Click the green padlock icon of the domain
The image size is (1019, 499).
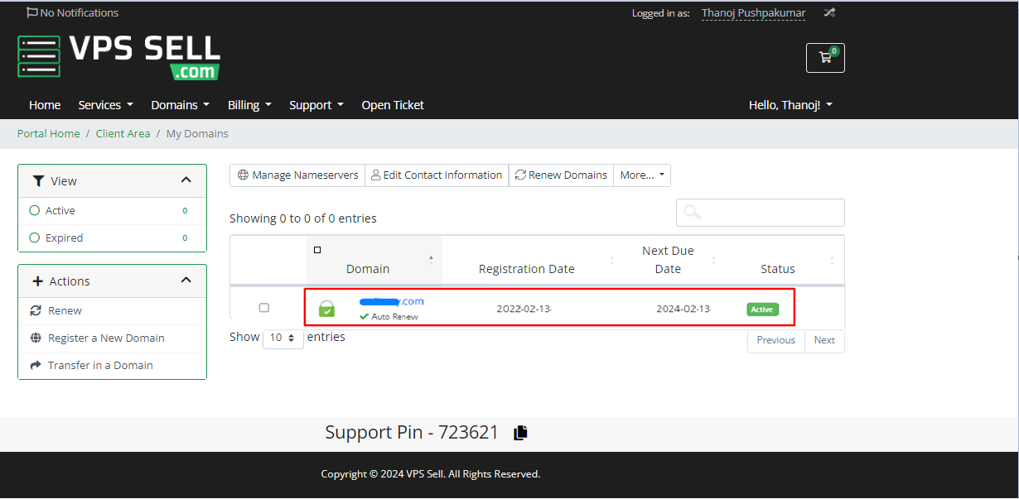point(326,309)
